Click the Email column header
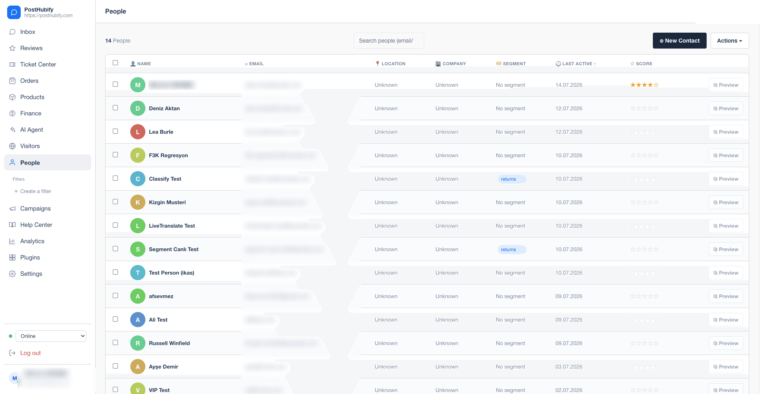The width and height of the screenshot is (760, 394). [254, 64]
